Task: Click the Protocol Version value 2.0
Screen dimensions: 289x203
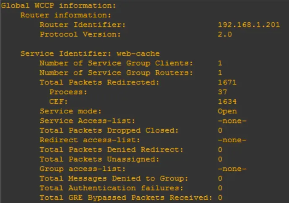Action: 225,34
